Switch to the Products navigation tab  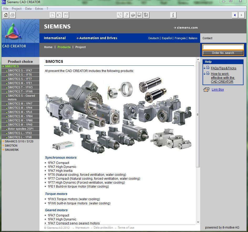tap(64, 47)
